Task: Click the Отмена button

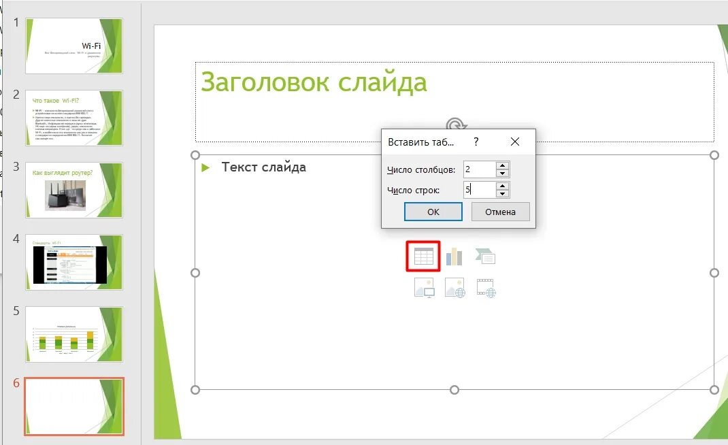Action: tap(501, 212)
